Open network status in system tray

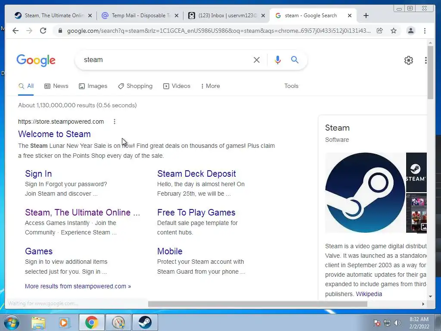[387, 323]
